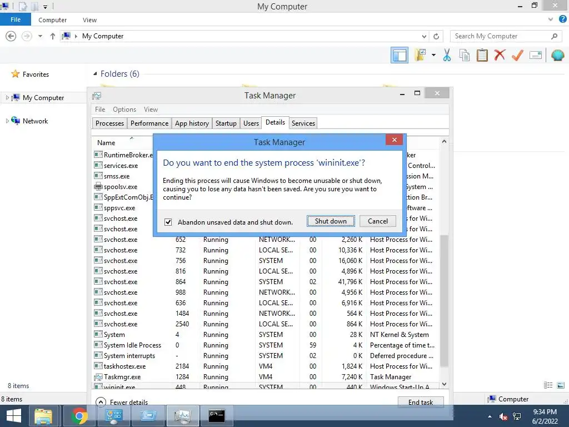Switch to the Users tab

(x=251, y=123)
